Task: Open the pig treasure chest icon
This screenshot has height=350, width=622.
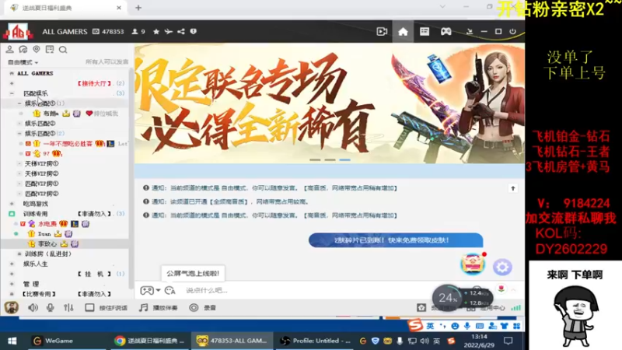Action: coord(473,264)
